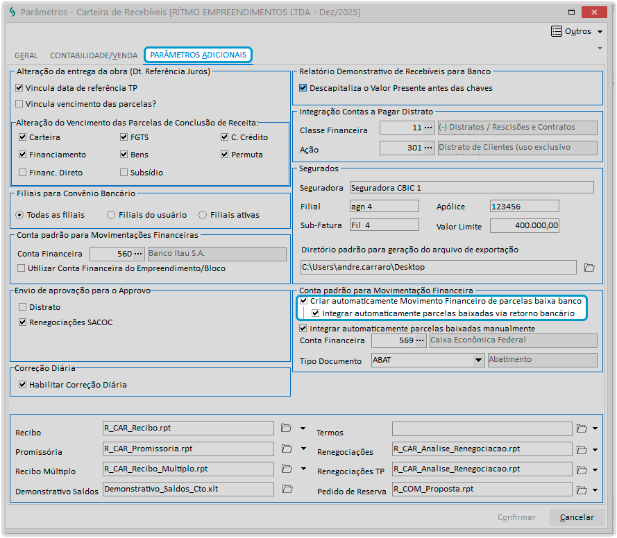Toggle Vincula vencimento das parcelas checkbox
The height and width of the screenshot is (538, 617).
pyautogui.click(x=19, y=104)
